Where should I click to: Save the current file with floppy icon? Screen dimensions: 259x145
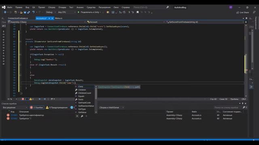point(25,12)
